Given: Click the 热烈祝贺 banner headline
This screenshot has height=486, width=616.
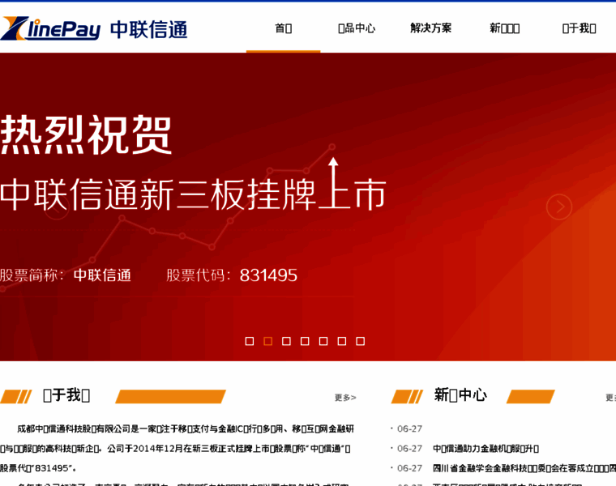Looking at the screenshot, I should [x=86, y=135].
